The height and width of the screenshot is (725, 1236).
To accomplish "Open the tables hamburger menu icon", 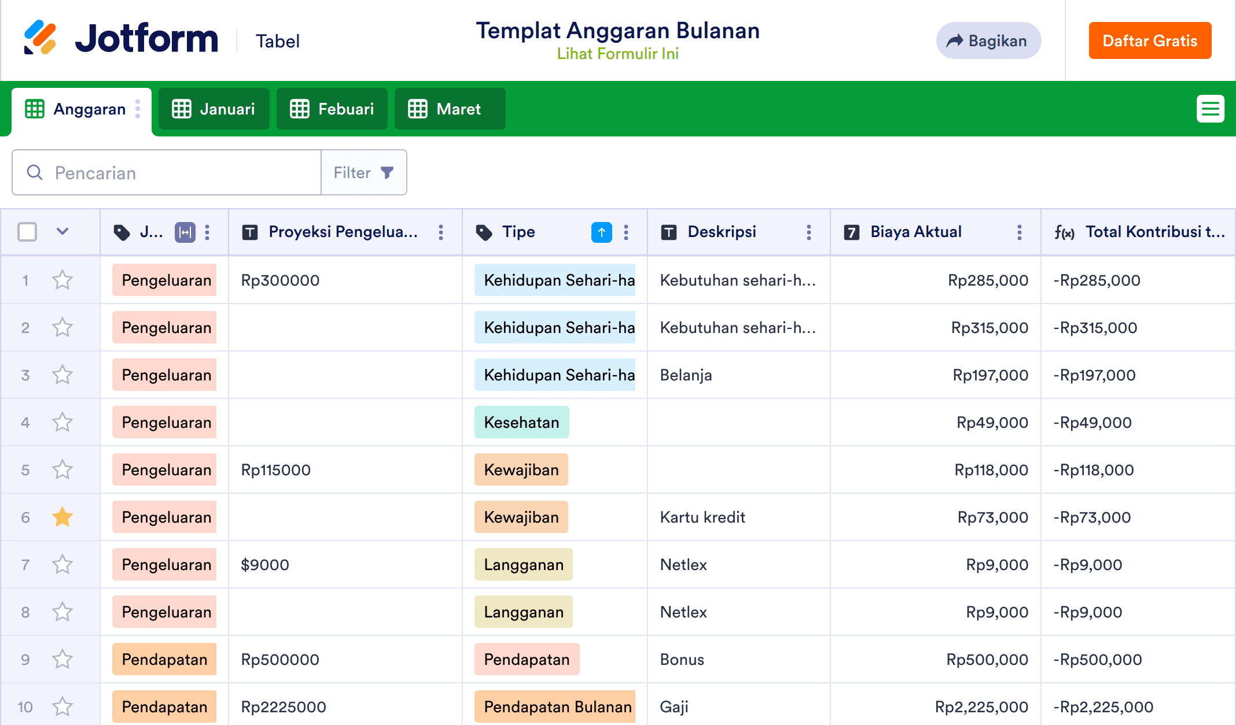I will [x=1211, y=109].
